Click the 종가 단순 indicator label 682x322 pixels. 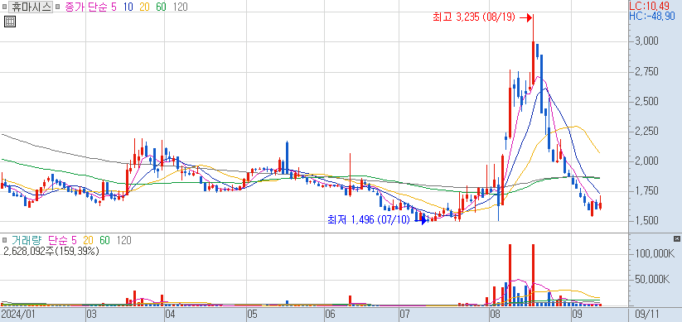[86, 7]
